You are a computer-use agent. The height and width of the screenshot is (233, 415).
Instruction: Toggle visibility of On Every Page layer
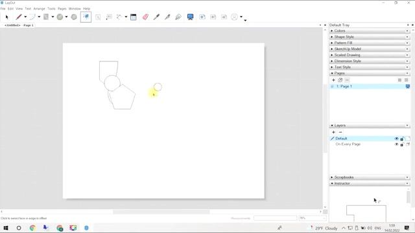click(x=396, y=144)
